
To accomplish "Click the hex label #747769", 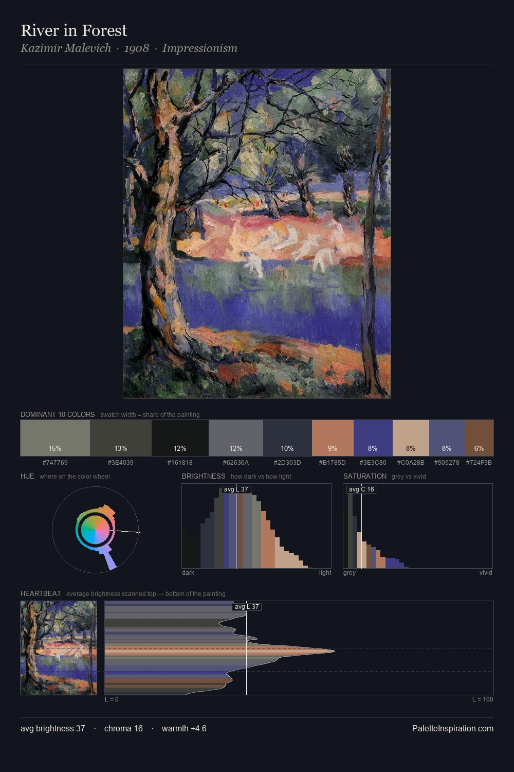I will click(55, 462).
